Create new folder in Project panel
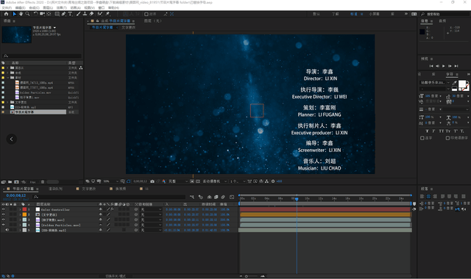This screenshot has width=471, height=279. point(10,182)
